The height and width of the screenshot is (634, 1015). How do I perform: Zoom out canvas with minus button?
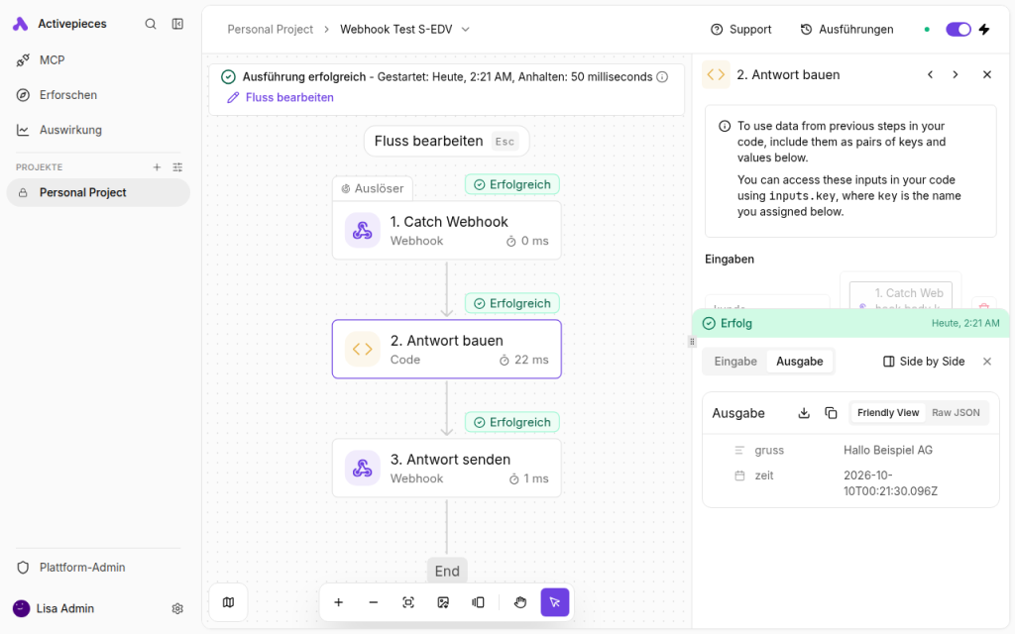click(374, 602)
